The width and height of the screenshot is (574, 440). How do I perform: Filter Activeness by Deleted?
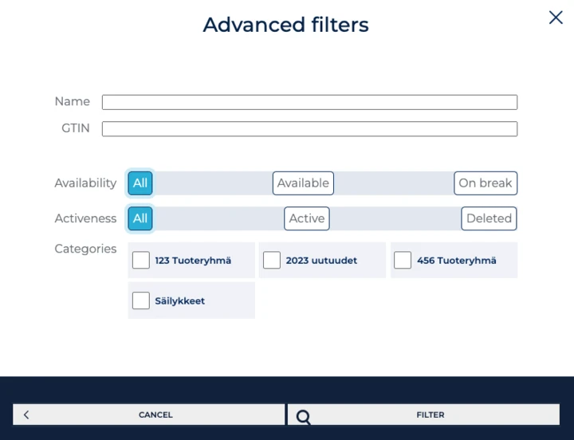point(489,218)
